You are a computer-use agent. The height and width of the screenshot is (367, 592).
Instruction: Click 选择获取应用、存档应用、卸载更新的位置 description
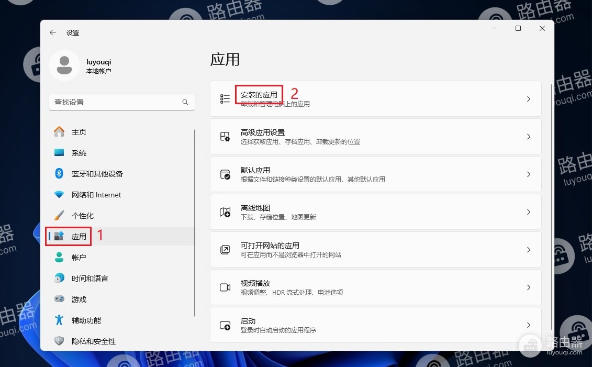300,141
